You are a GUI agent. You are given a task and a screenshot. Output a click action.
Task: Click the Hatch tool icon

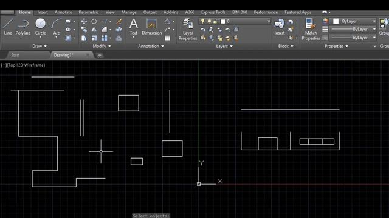(x=68, y=38)
